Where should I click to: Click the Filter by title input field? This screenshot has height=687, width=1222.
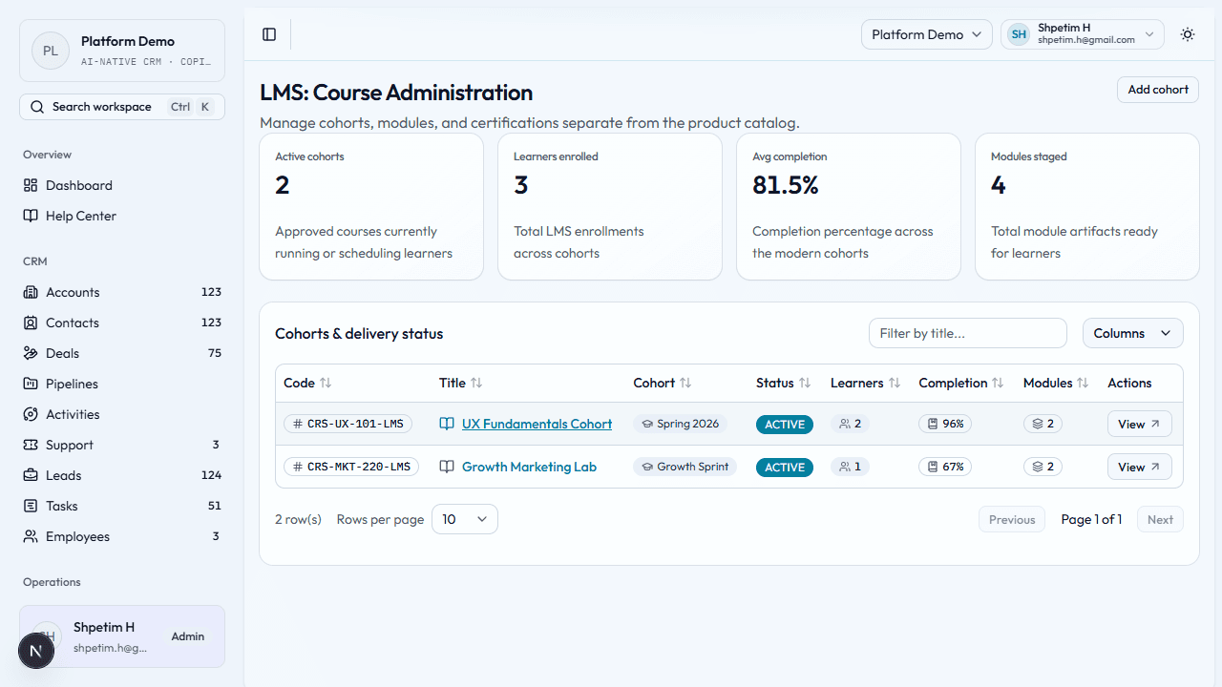967,333
